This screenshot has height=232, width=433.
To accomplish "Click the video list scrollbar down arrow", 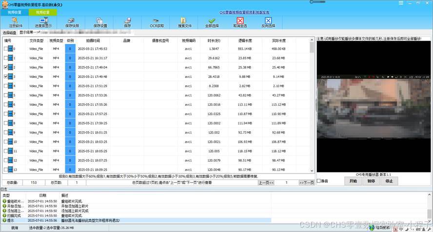I will click(x=312, y=171).
